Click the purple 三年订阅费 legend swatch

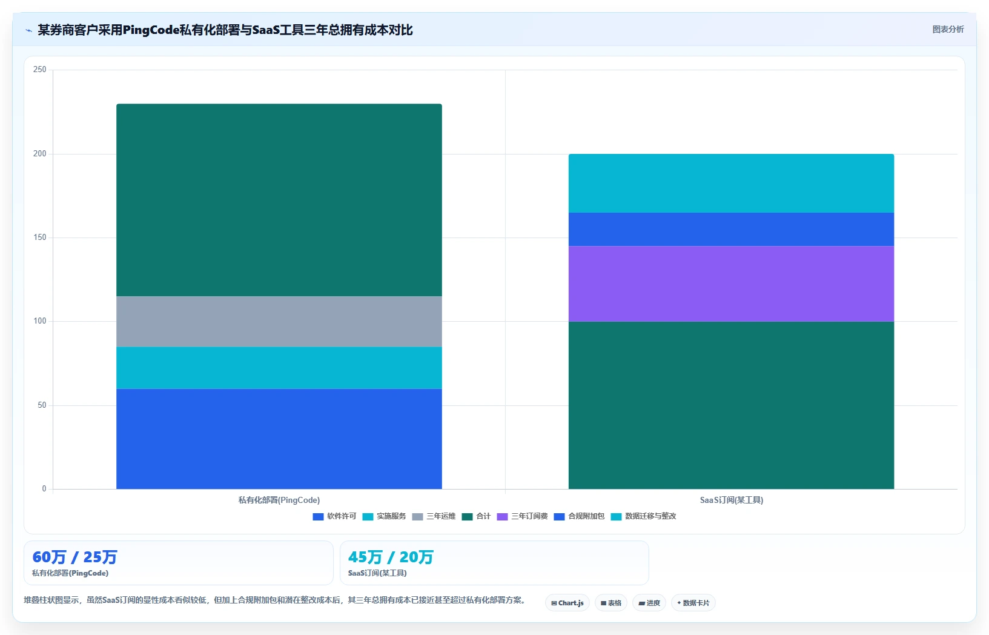[x=502, y=517]
